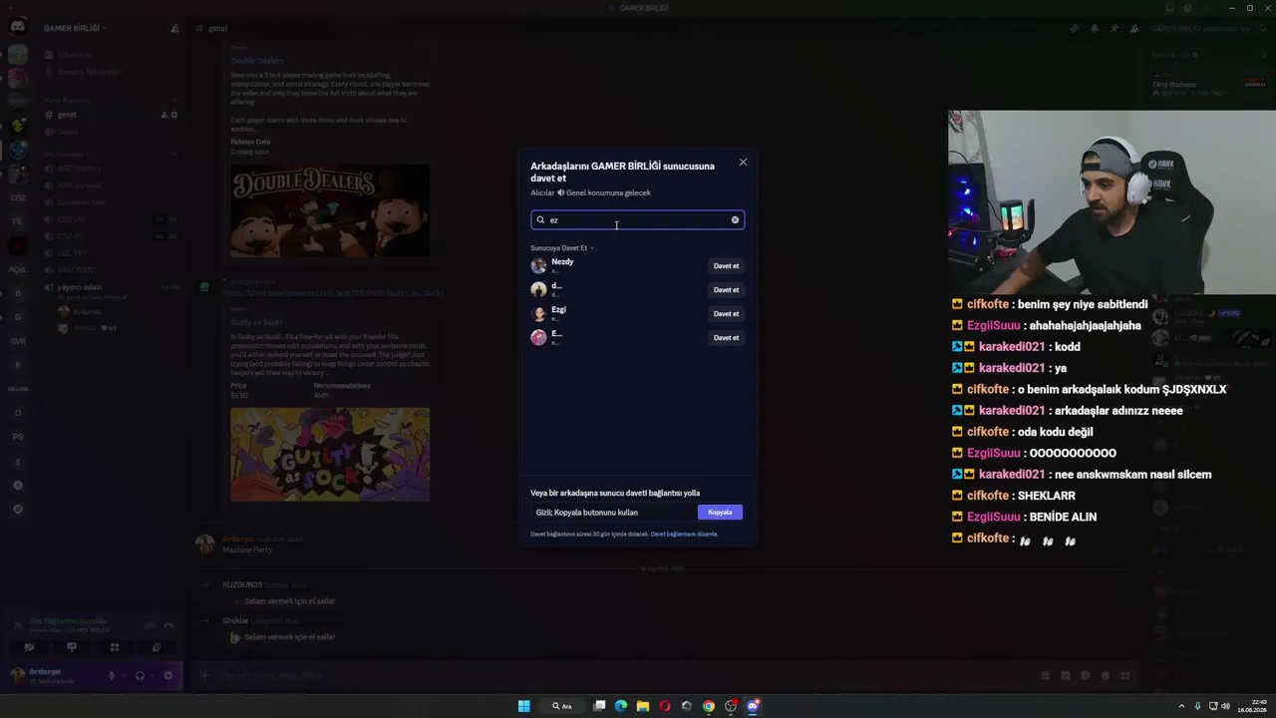The image size is (1276, 718).
Task: Turn on camera in voice panel
Action: pos(29,648)
